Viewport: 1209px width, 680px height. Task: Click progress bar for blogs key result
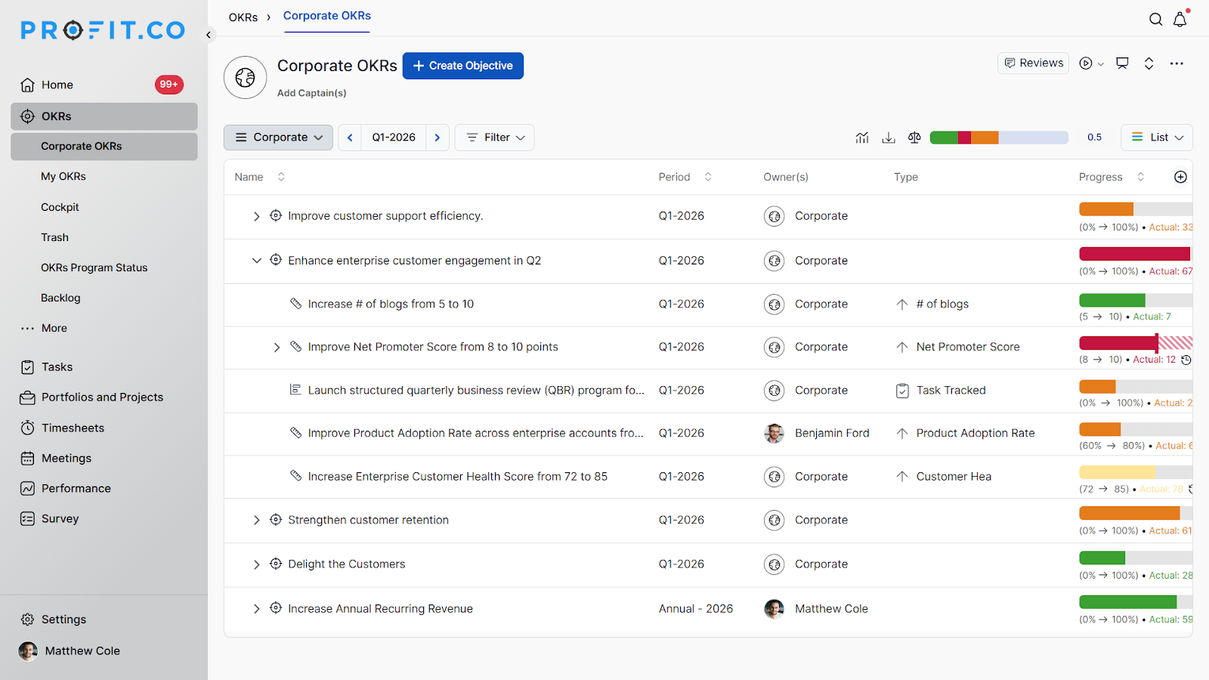1136,300
